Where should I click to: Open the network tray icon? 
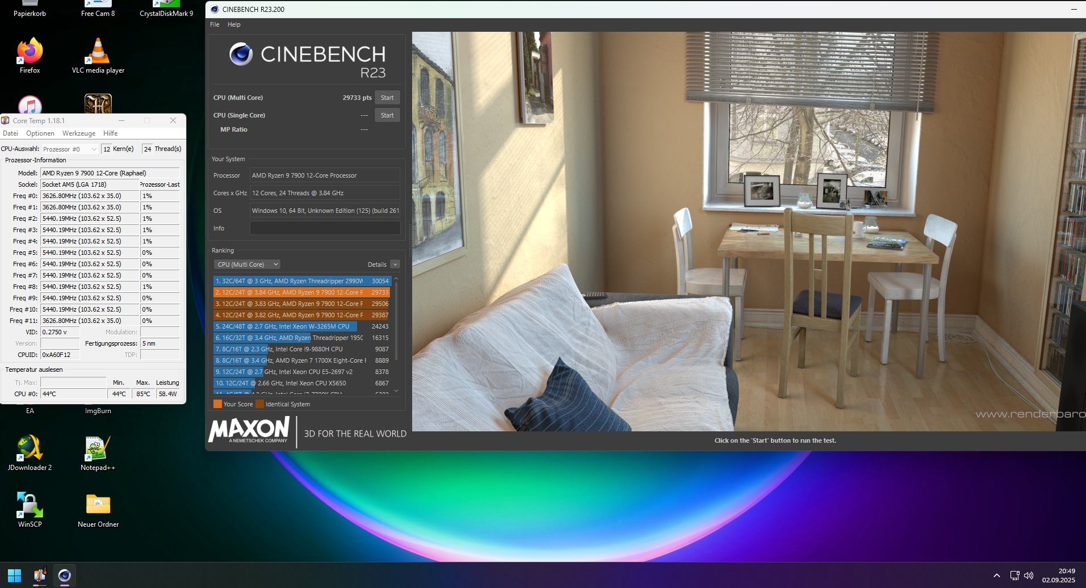click(x=1014, y=576)
